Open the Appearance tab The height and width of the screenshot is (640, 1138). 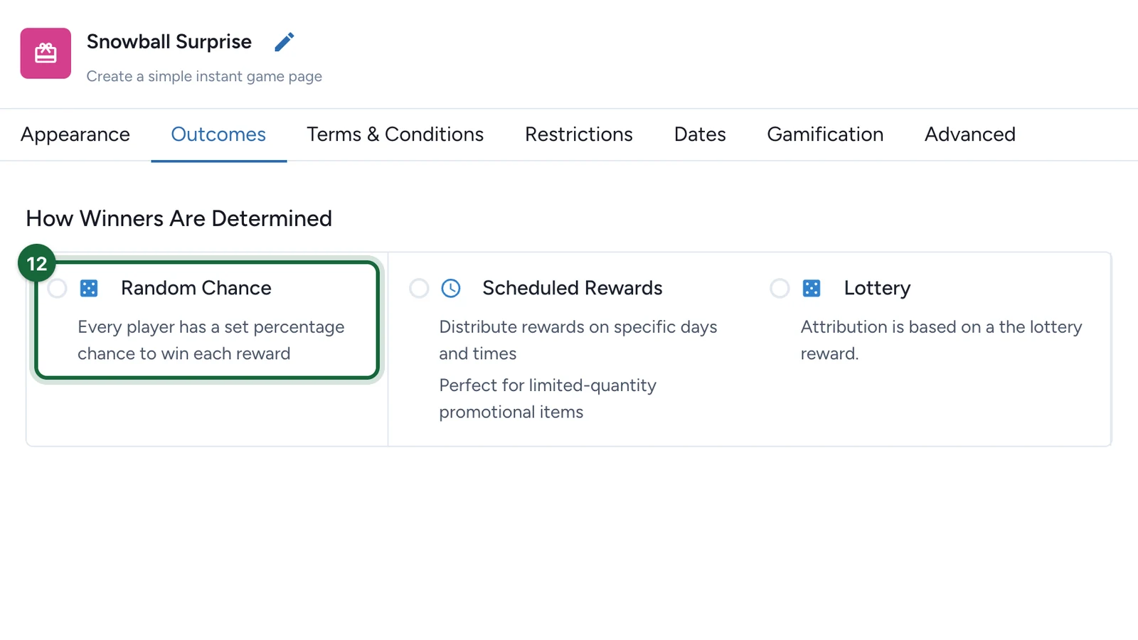pyautogui.click(x=75, y=134)
